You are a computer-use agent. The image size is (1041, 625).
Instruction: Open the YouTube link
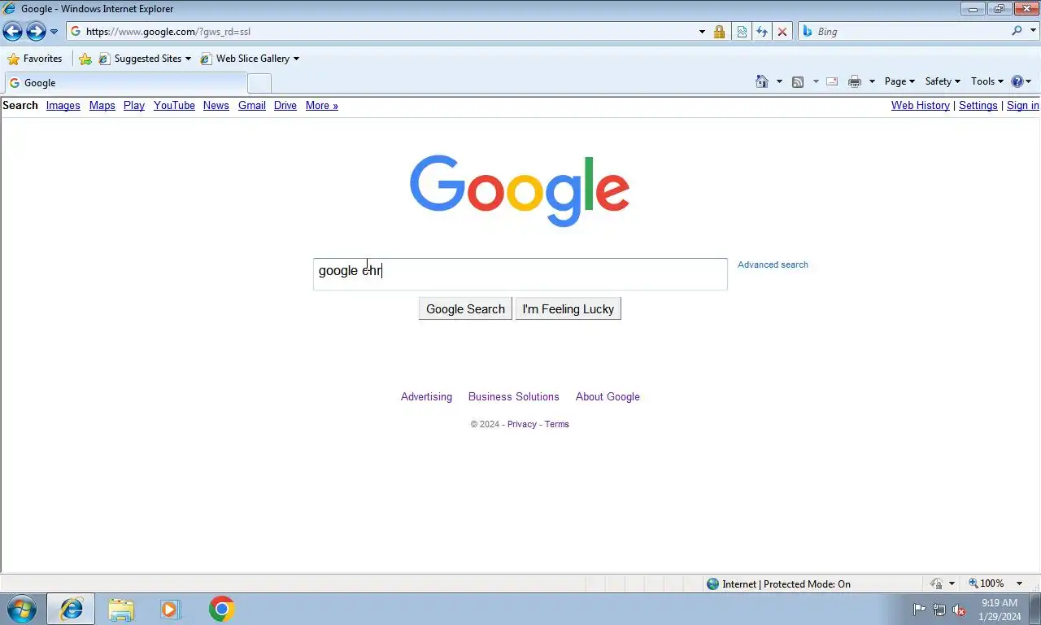[174, 106]
